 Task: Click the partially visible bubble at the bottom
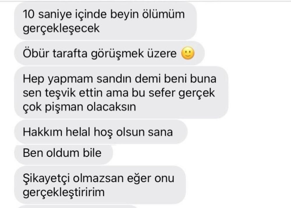point(78,206)
